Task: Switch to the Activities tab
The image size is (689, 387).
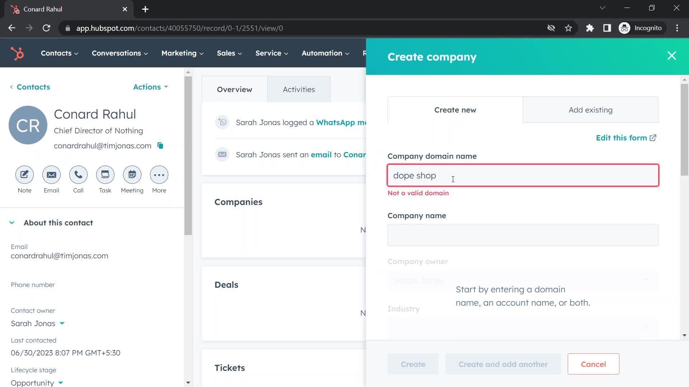Action: coord(299,89)
